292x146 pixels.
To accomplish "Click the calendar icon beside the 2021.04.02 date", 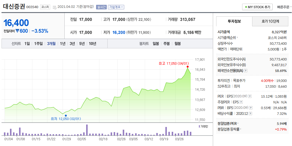I will coord(55,7).
